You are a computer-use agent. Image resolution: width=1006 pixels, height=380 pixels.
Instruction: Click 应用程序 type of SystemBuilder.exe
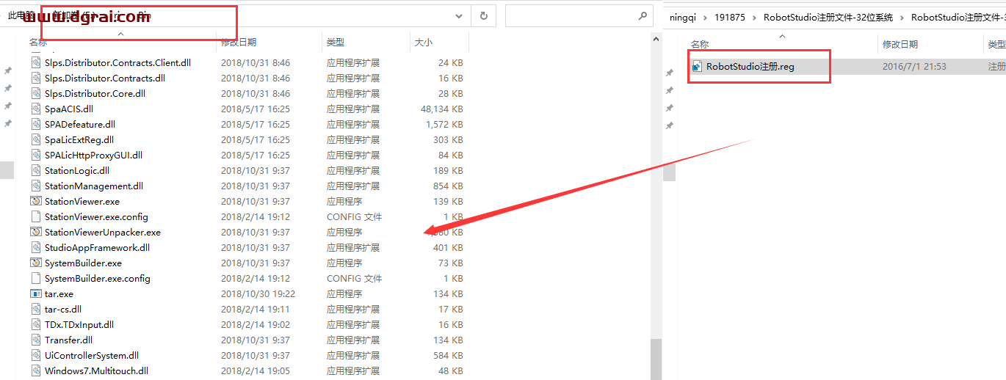(344, 263)
